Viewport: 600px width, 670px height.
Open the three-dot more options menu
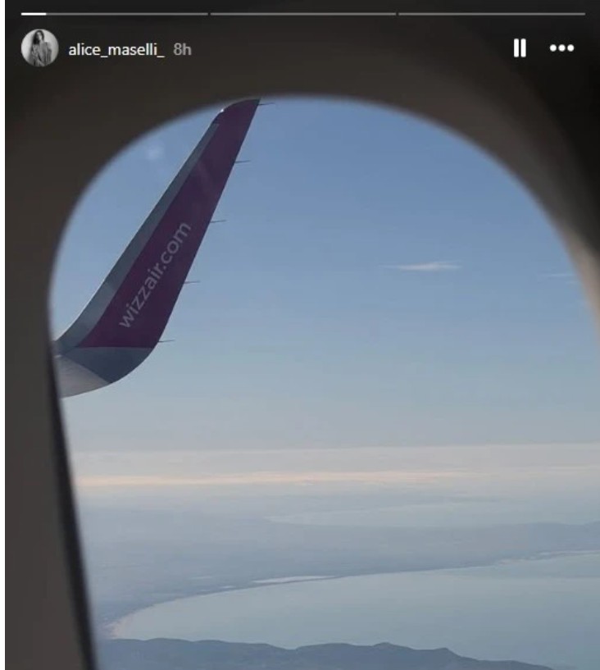pyautogui.click(x=561, y=48)
